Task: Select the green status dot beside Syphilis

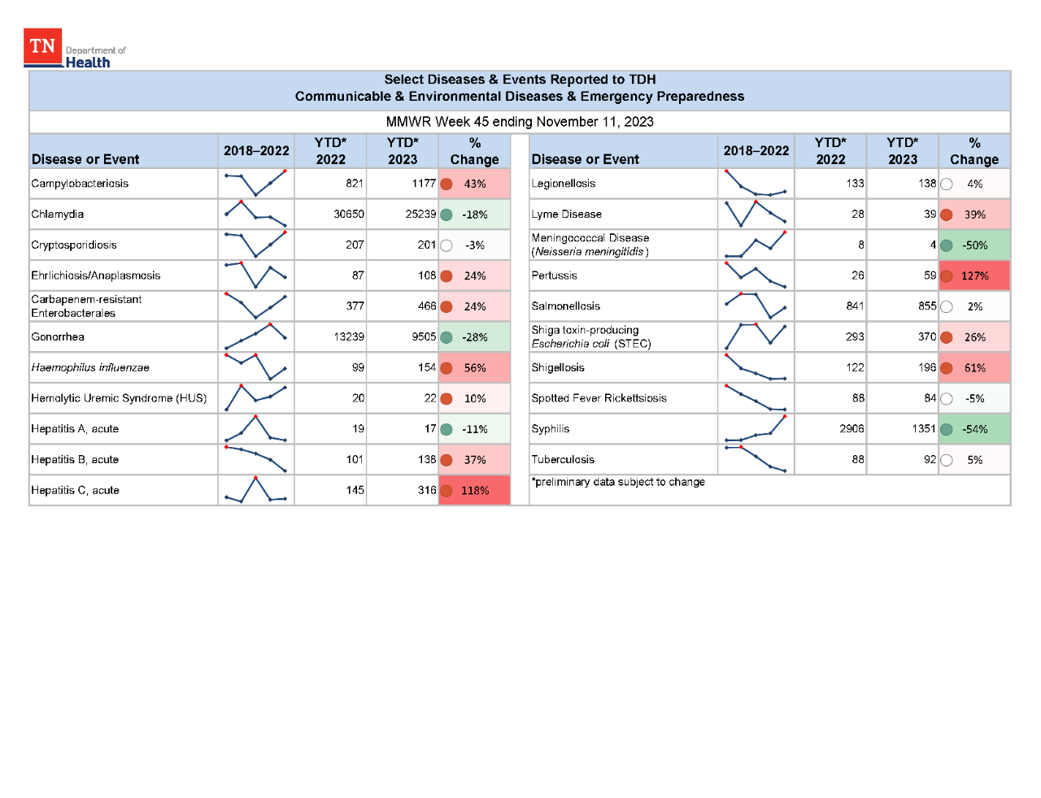Action: tap(946, 428)
